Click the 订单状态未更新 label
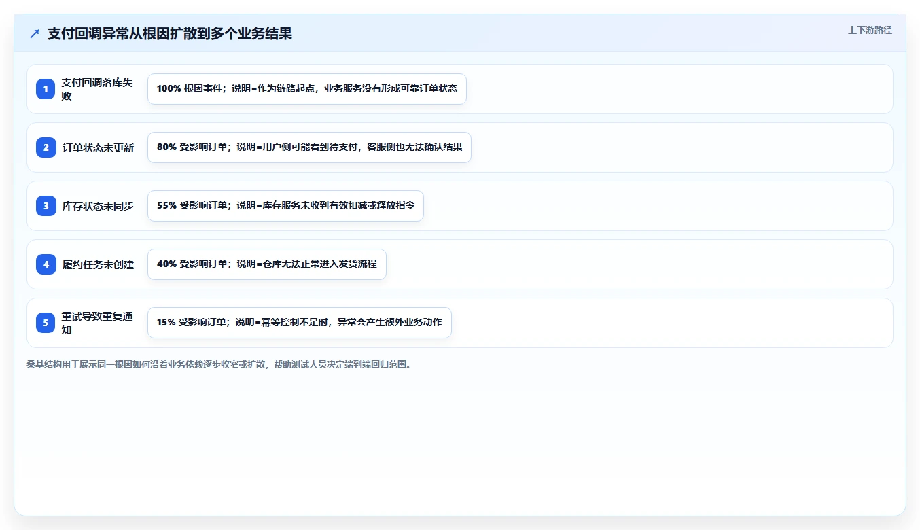Viewport: 920px width, 530px height. pyautogui.click(x=98, y=147)
